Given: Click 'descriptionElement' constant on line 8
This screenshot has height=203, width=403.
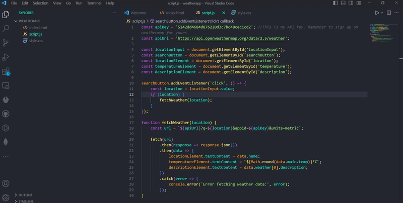Looking at the screenshot, I should coord(175,72).
